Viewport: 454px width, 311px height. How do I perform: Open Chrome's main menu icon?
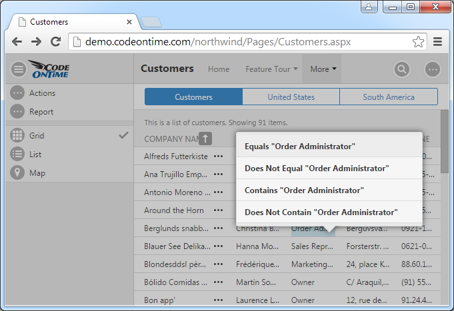[x=437, y=42]
